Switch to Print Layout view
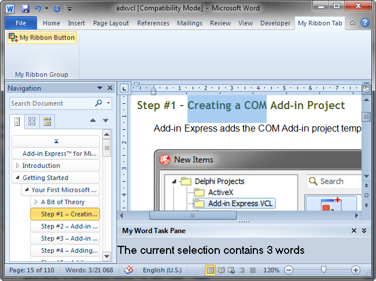Viewport: 376px width, 281px height. (x=211, y=270)
